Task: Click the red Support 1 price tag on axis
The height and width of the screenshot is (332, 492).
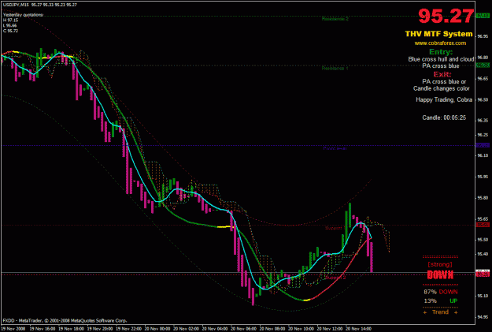Action: pos(483,225)
